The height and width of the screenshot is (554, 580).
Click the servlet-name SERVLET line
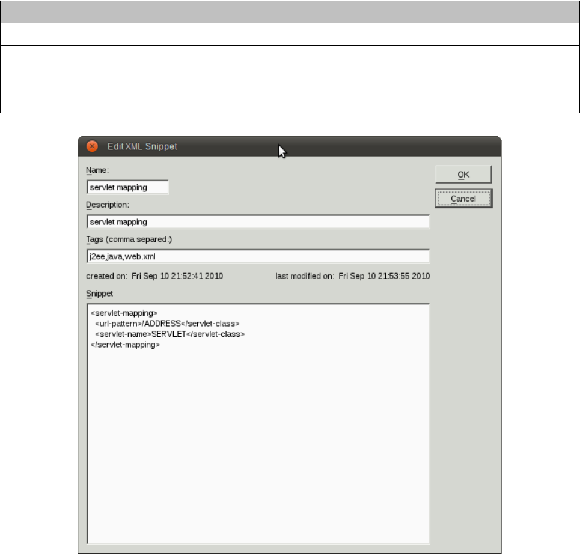[x=169, y=334]
